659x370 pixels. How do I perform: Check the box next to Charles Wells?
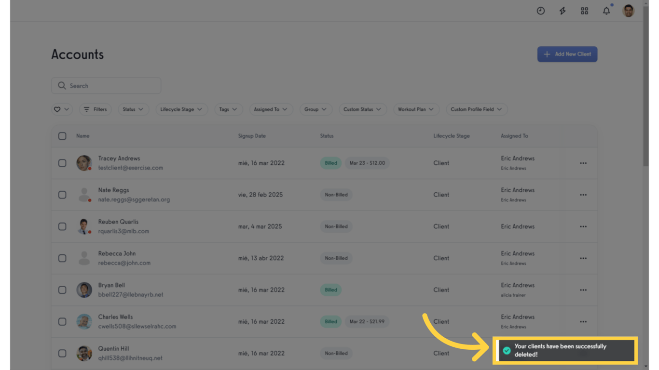(62, 322)
